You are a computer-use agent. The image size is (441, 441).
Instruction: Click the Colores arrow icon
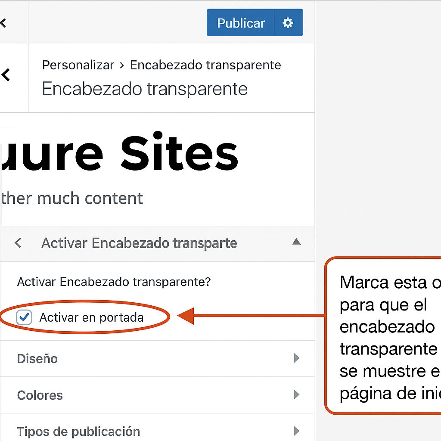coord(296,395)
